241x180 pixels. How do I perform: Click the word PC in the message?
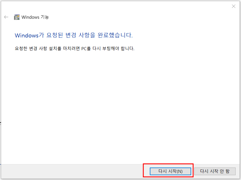tap(84, 49)
